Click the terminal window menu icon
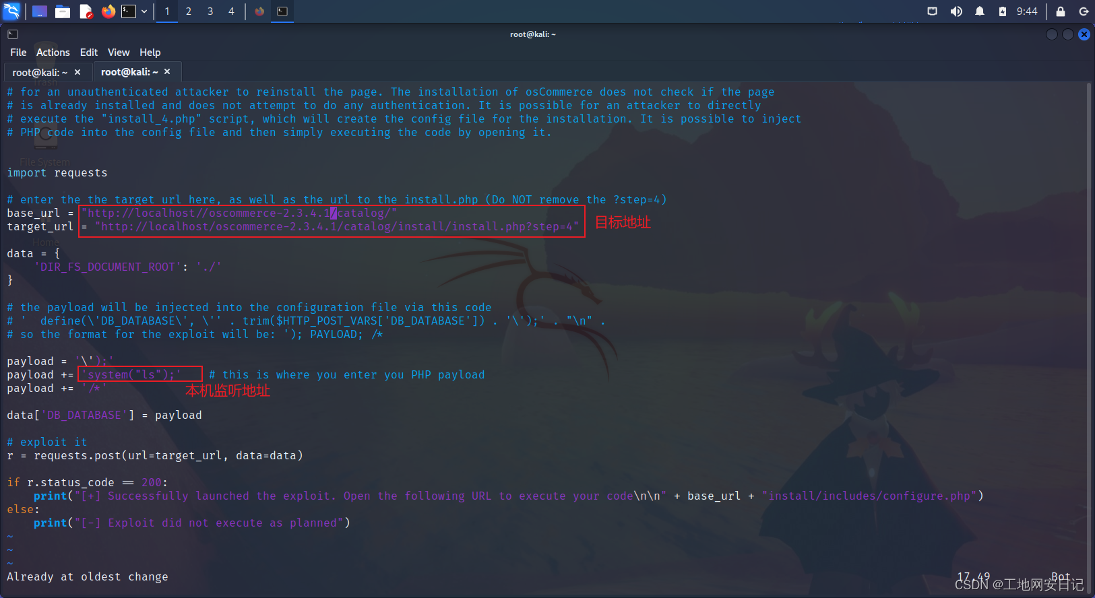This screenshot has width=1095, height=598. pos(13,34)
